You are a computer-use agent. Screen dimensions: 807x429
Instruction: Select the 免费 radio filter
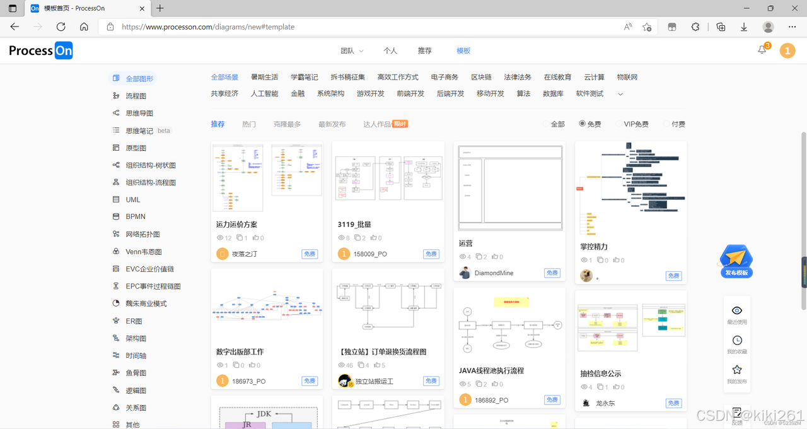click(582, 124)
